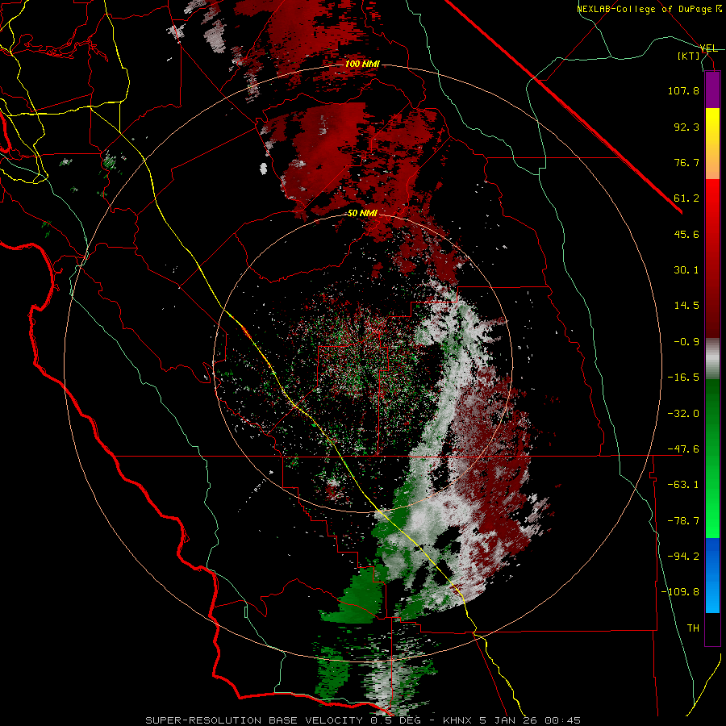Screen dimensions: 726x726
Task: Select the 107.8 velocity scale value
Action: click(x=683, y=90)
